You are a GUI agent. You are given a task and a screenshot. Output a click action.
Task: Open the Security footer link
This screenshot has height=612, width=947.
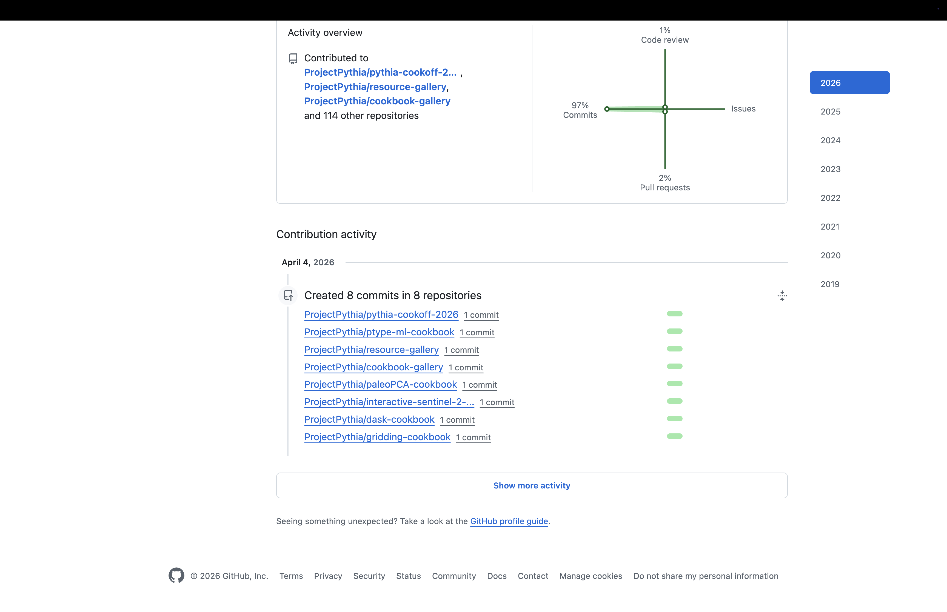[x=369, y=576]
